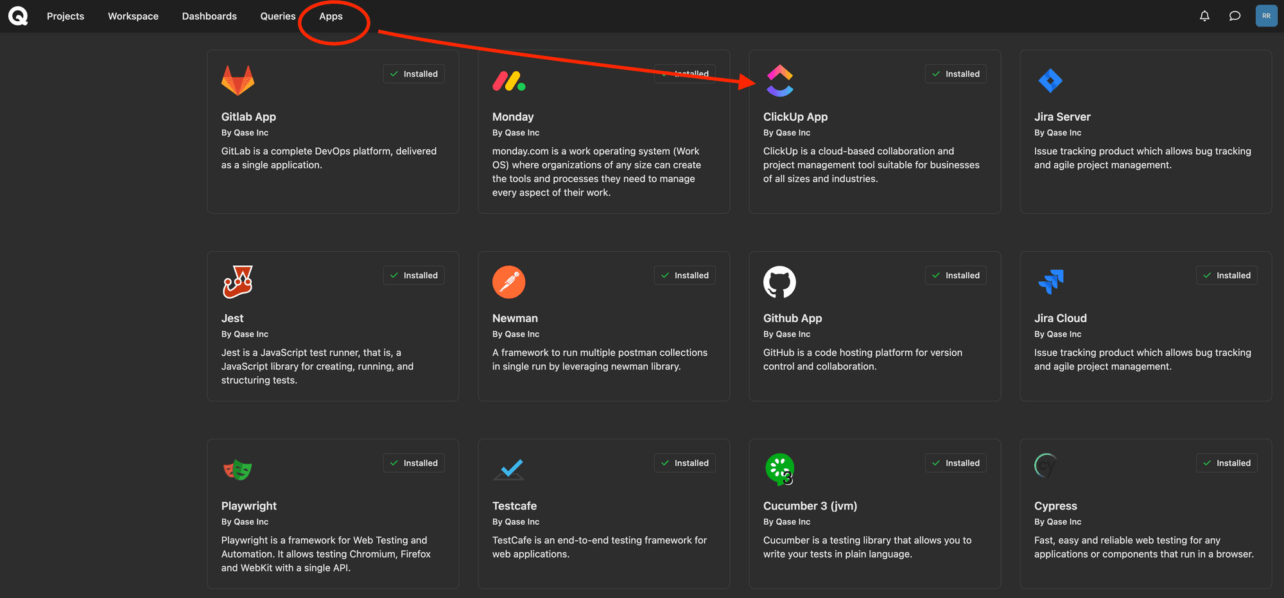The height and width of the screenshot is (598, 1284).
Task: Click the Testcafe checkmark logo
Action: [509, 470]
